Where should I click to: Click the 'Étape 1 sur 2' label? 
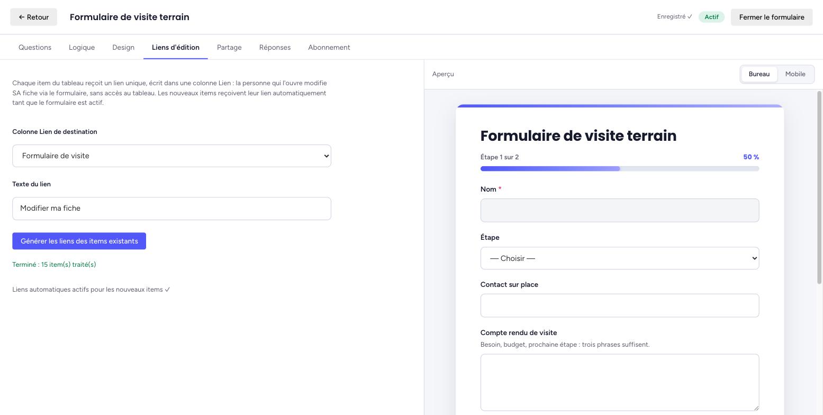[499, 157]
